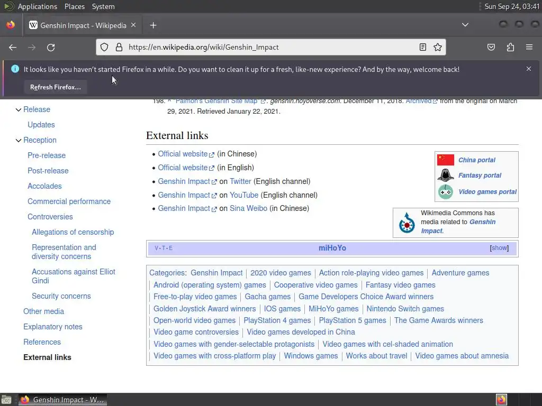The image size is (542, 406).
Task: Jump to Controversies in the sidebar
Action: [50, 217]
